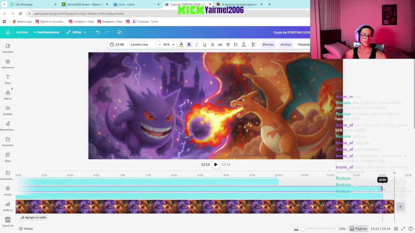Edit the 12:00 element timing

pyautogui.click(x=117, y=44)
